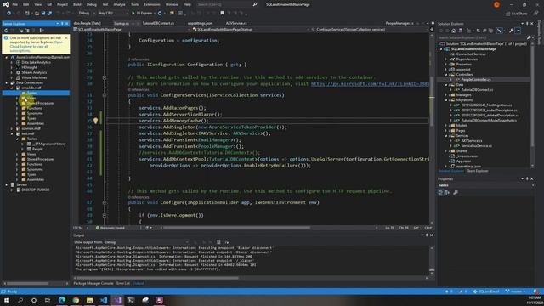The image size is (544, 306).
Task: Expand Stored Procedures under emaildb.mdf
Action: click(17, 103)
